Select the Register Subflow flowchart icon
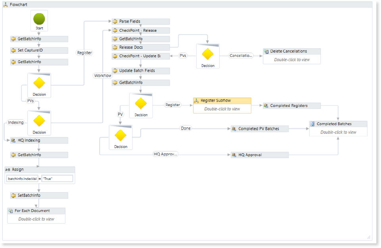381x248 pixels. [x=196, y=101]
